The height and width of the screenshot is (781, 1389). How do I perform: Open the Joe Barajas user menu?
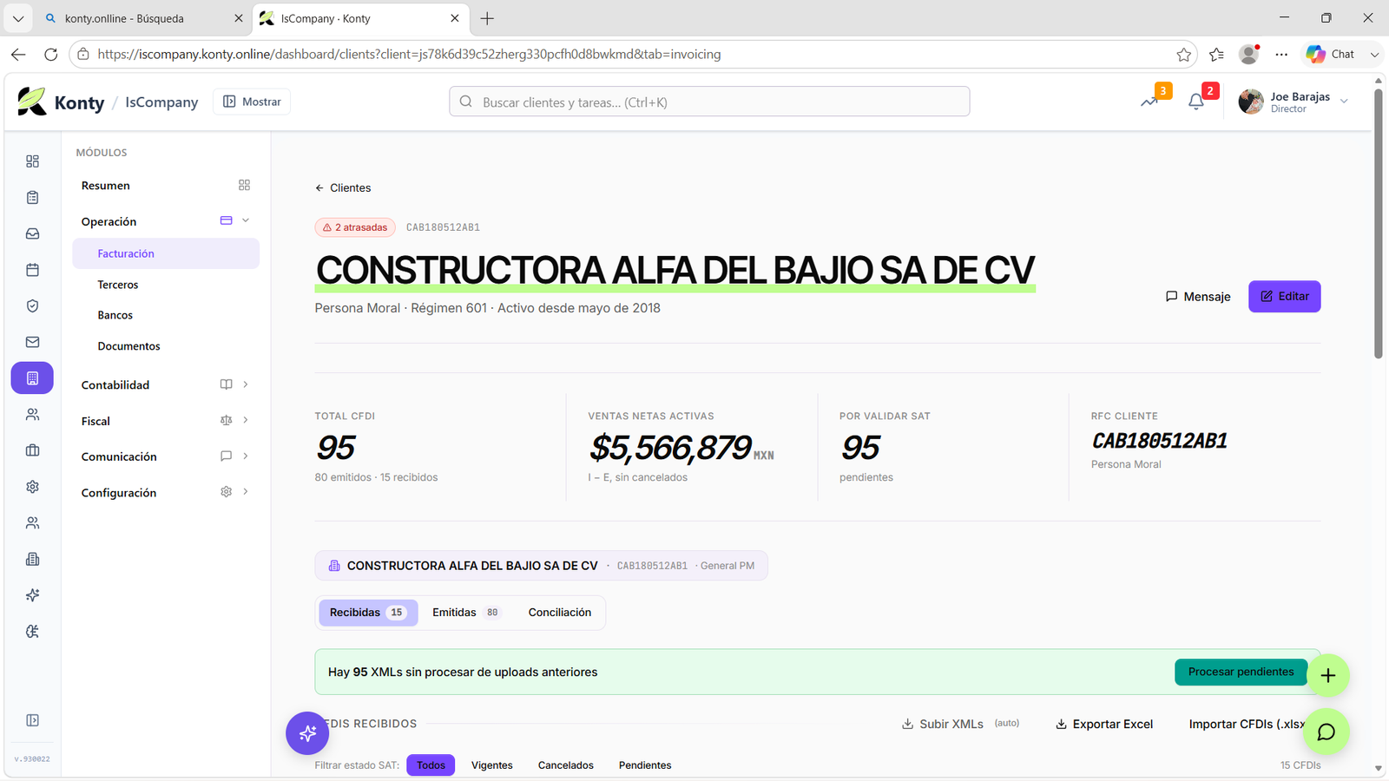pyautogui.click(x=1294, y=102)
